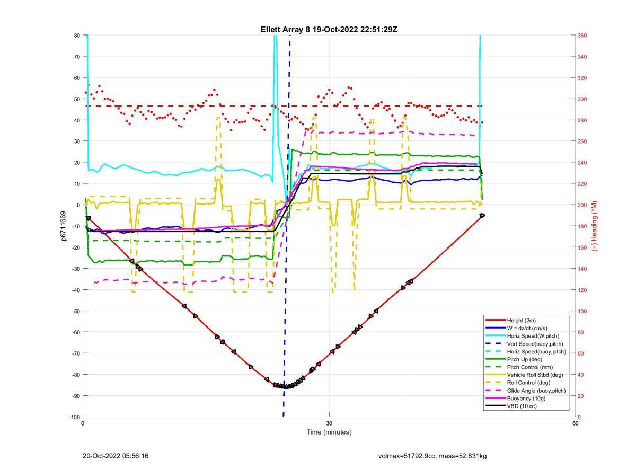This screenshot has width=636, height=469.
Task: Select the 'p6711669' left axis label
Action: 64,226
